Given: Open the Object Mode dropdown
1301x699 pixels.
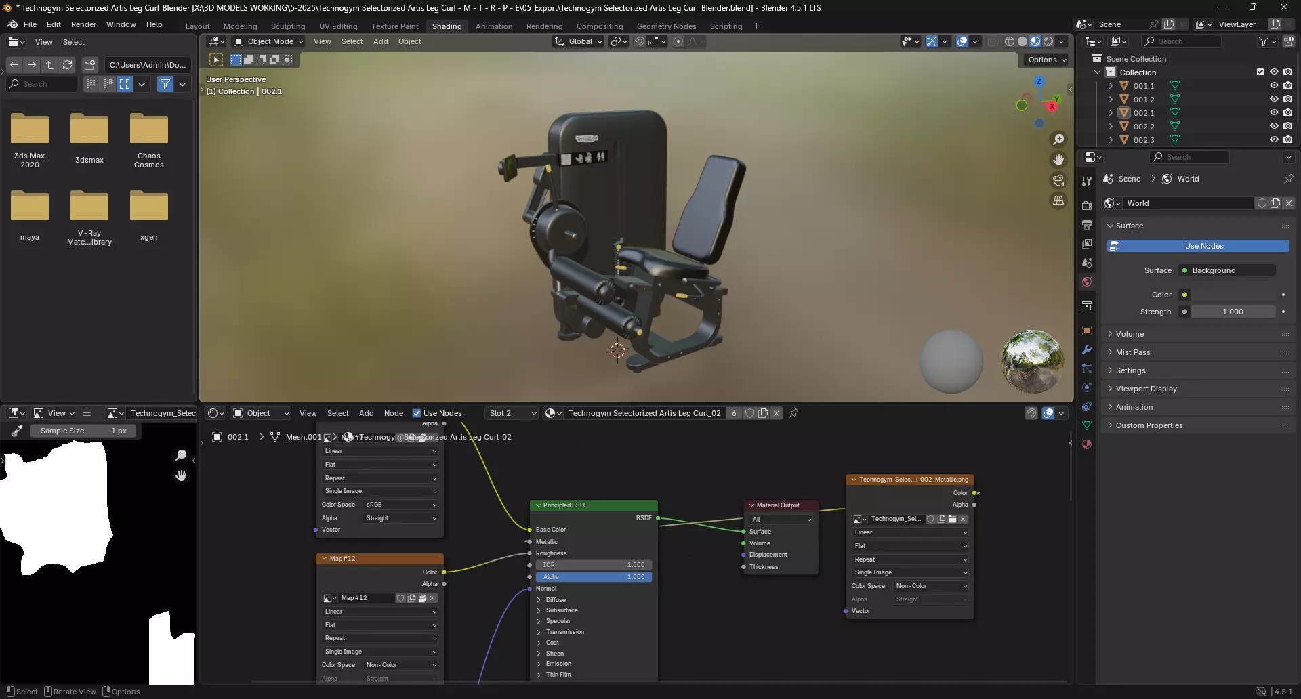Looking at the screenshot, I should (268, 41).
